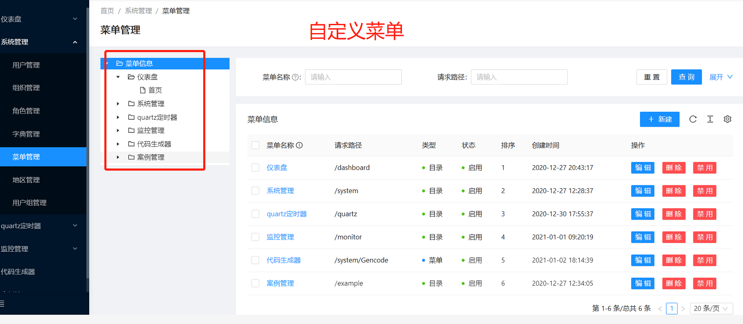The height and width of the screenshot is (324, 743).
Task: Check the 监控管理 row checkbox
Action: pos(255,237)
